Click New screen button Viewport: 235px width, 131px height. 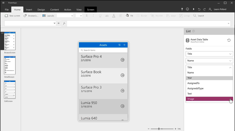[12, 16]
